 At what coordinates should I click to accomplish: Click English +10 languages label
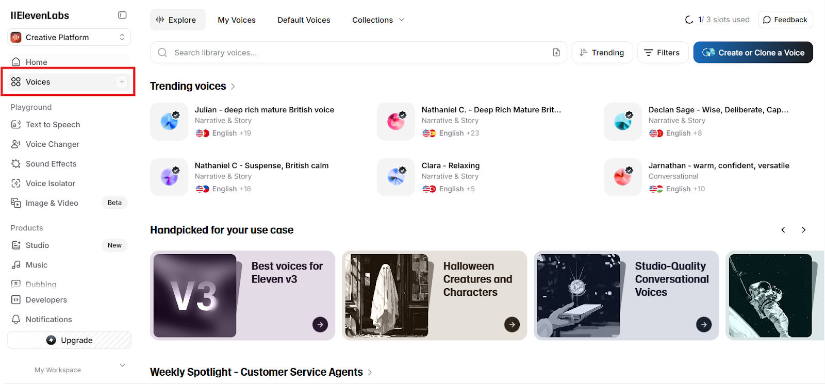[x=677, y=189]
